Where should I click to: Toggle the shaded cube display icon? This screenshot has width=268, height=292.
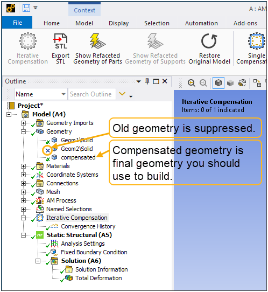(x=218, y=83)
